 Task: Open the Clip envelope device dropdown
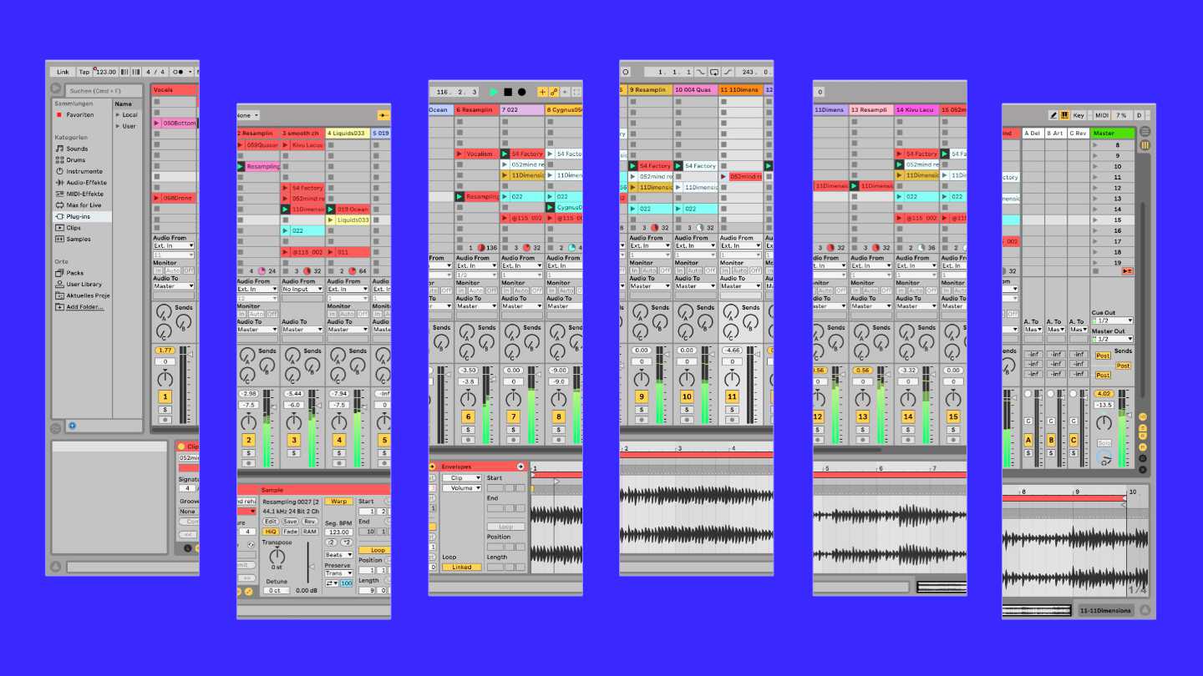[x=462, y=478]
